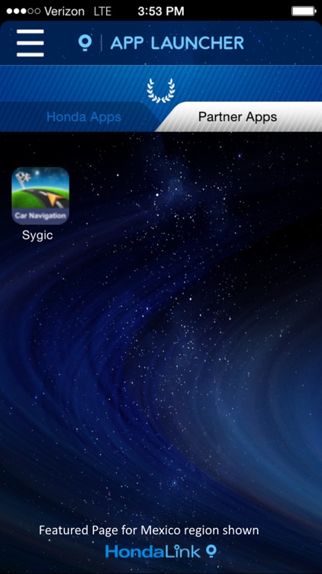The height and width of the screenshot is (574, 322).
Task: Tap the Sygic label under the app
Action: pos(37,235)
